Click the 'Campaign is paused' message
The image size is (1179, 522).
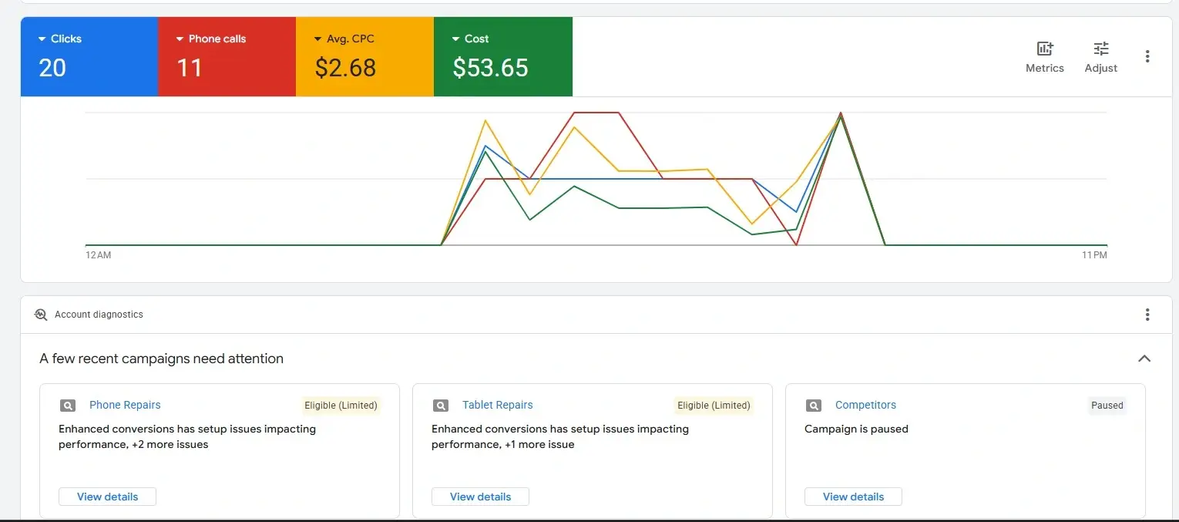point(856,429)
